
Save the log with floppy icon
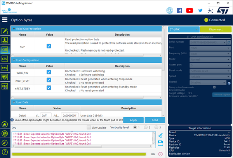(x=160, y=143)
